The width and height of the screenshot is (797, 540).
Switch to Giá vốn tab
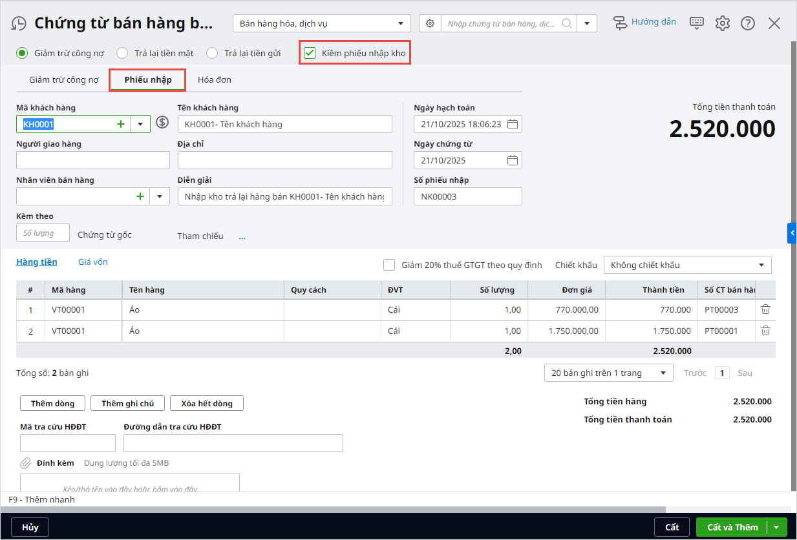pyautogui.click(x=93, y=262)
